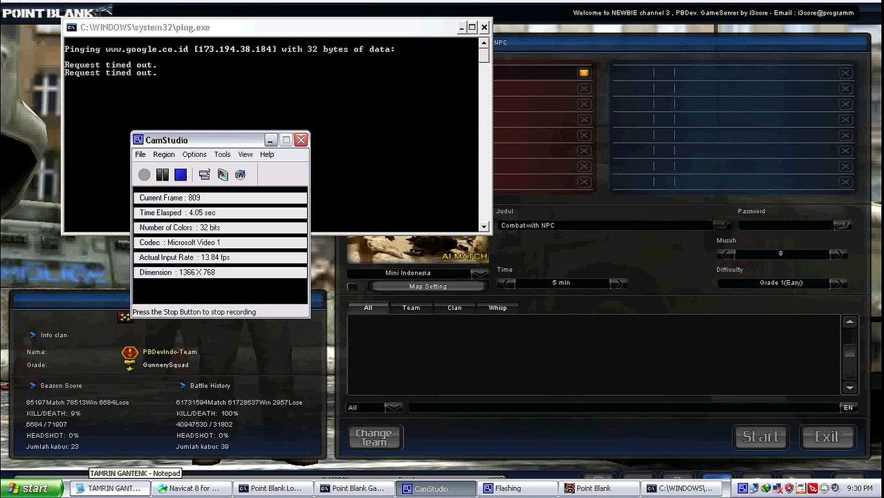884x498 pixels.
Task: Switch to Flashing taskbar item
Action: pyautogui.click(x=517, y=488)
